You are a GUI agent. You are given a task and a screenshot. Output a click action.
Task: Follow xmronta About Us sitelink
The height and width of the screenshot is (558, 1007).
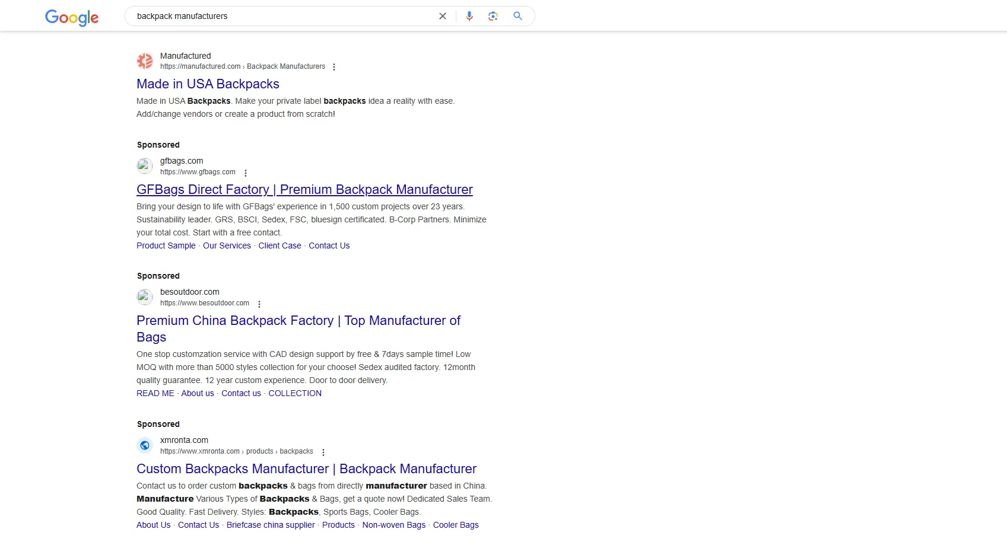tap(153, 525)
